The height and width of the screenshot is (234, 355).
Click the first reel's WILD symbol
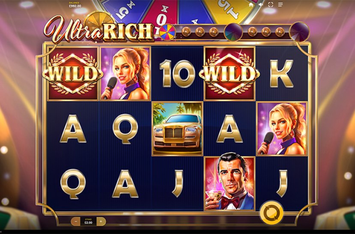tap(73, 74)
